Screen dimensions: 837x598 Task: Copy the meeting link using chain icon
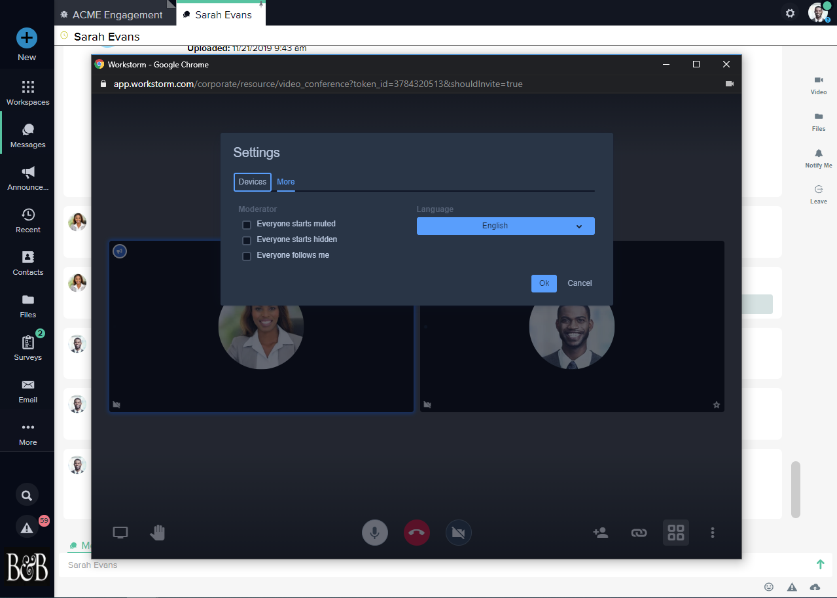pyautogui.click(x=639, y=533)
